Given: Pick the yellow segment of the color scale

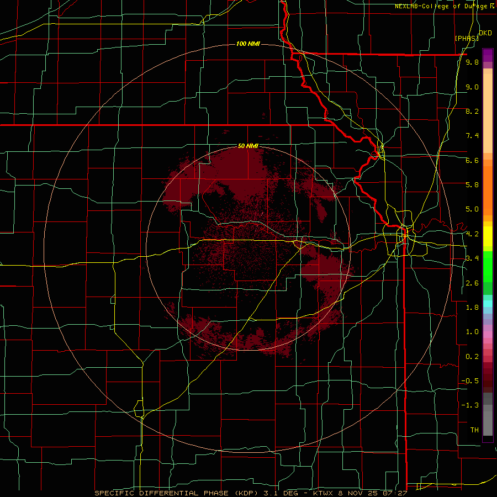Looking at the screenshot, I should (x=488, y=236).
